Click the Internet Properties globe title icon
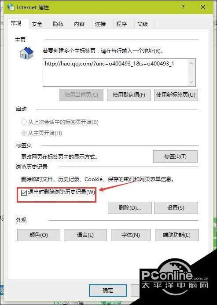Viewport: 217px width, 305px height. pyautogui.click(x=11, y=7)
